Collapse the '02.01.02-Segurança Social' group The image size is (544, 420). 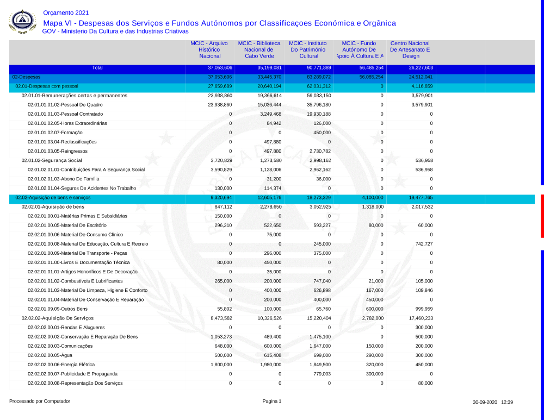(x=51, y=160)
